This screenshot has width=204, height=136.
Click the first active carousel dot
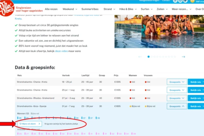coord(148,57)
